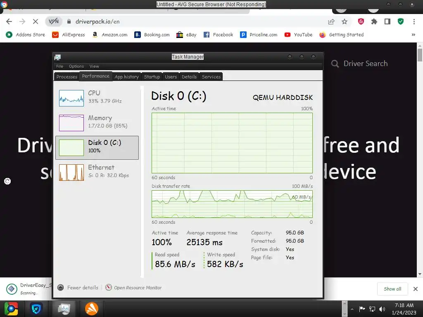The height and width of the screenshot is (317, 423).
Task: Toggle the browser side panel icon
Action: (x=387, y=21)
